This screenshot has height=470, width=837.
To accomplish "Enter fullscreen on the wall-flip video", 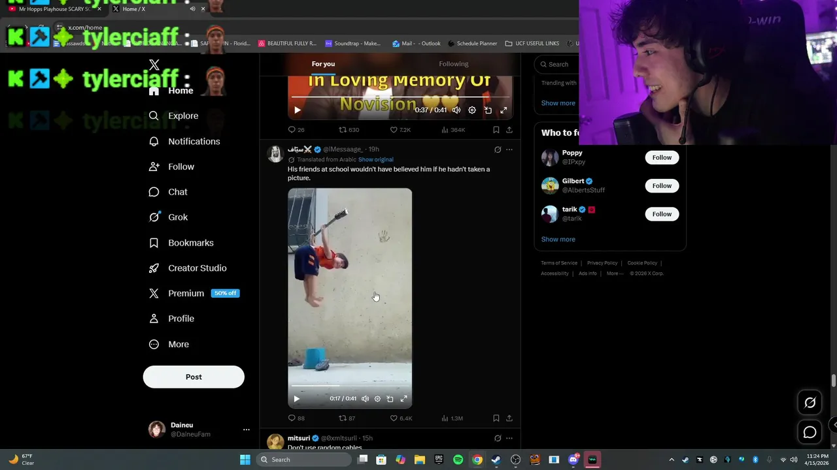I will point(403,399).
